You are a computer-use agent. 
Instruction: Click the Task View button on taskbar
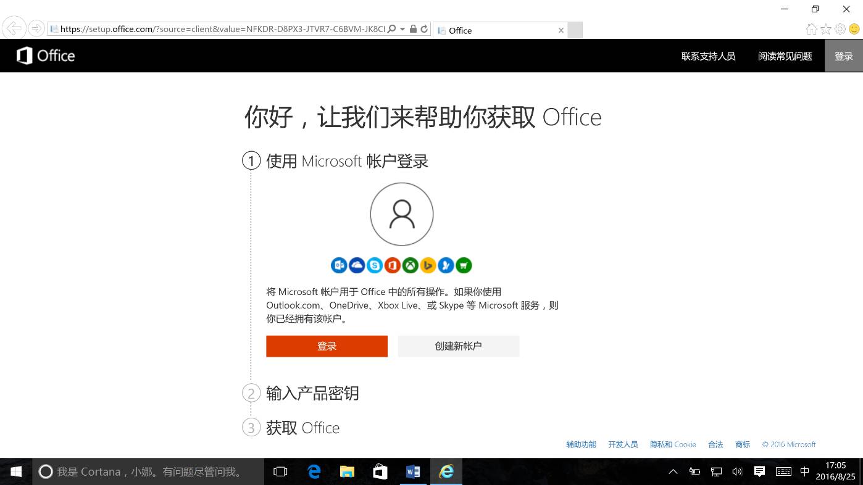280,471
